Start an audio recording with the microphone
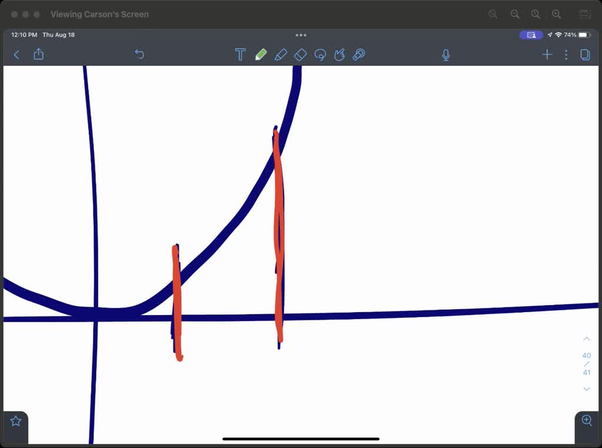The image size is (602, 448). click(446, 54)
